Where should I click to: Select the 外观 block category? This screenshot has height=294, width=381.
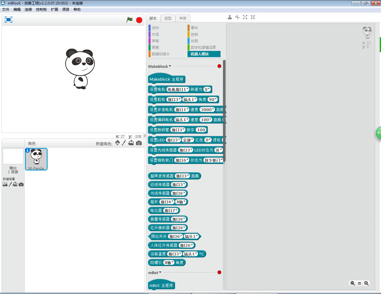155,35
